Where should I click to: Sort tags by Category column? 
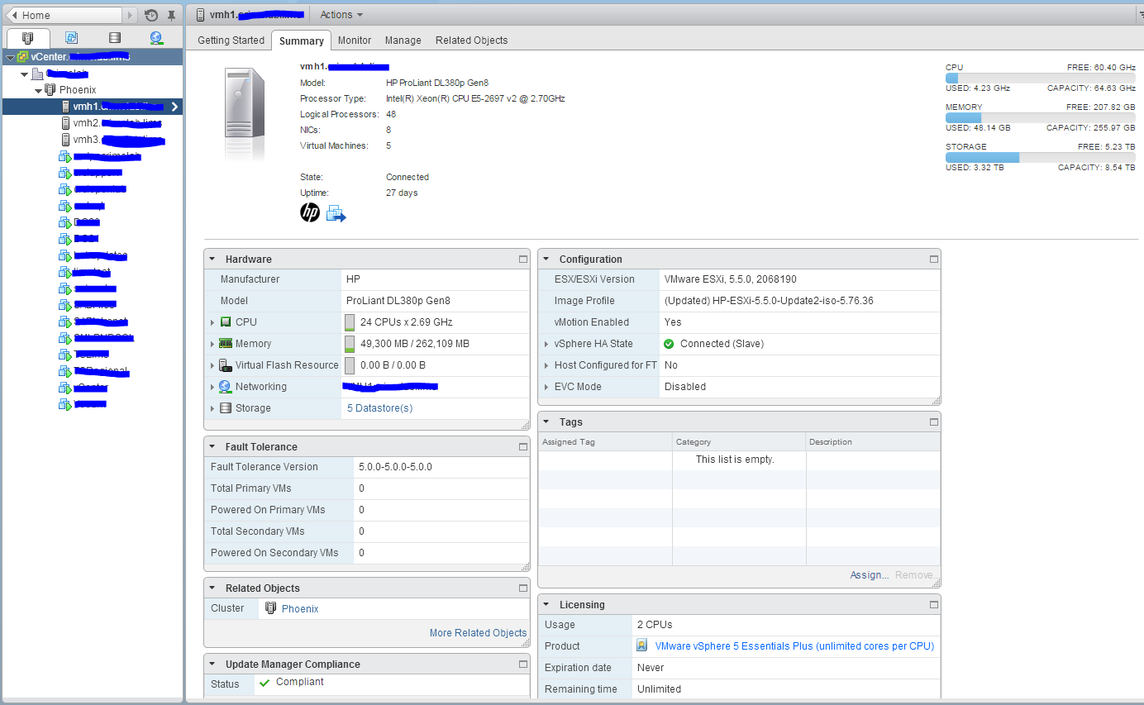(739, 442)
